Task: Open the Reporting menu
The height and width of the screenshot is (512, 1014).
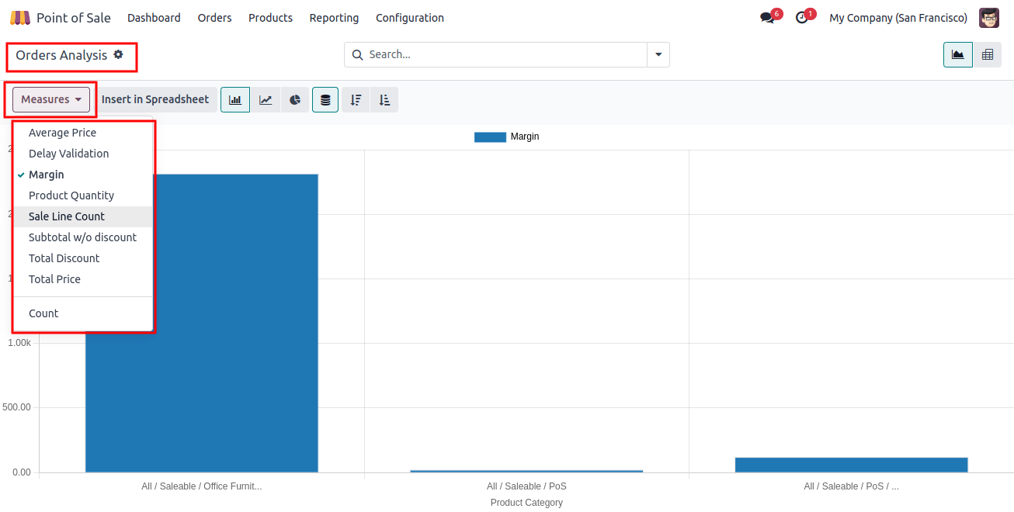Action: click(x=334, y=18)
